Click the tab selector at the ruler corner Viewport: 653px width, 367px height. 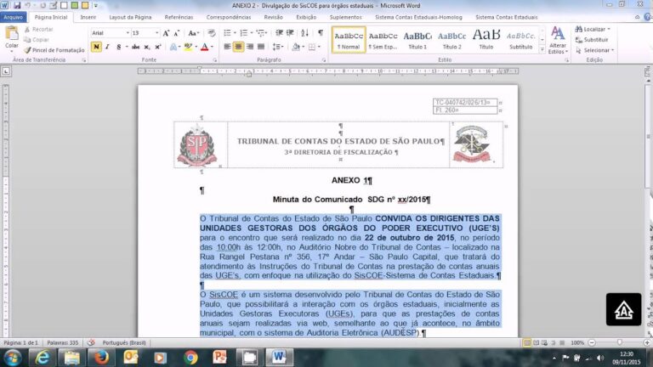(6, 71)
